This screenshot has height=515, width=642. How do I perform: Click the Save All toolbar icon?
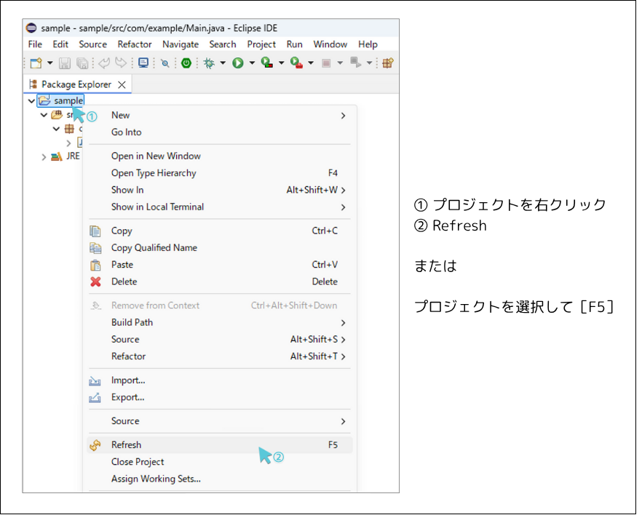(82, 63)
